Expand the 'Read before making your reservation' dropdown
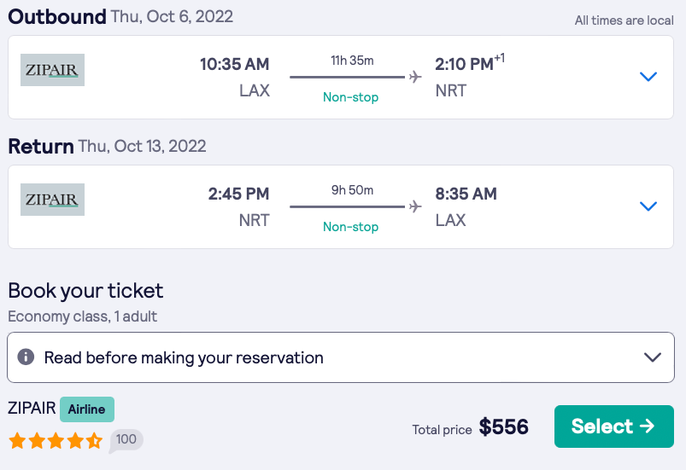The width and height of the screenshot is (686, 470). [x=653, y=357]
